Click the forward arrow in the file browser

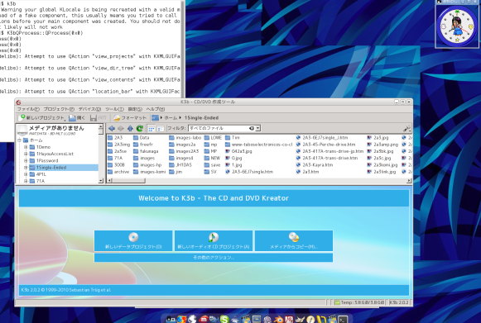tap(121, 128)
